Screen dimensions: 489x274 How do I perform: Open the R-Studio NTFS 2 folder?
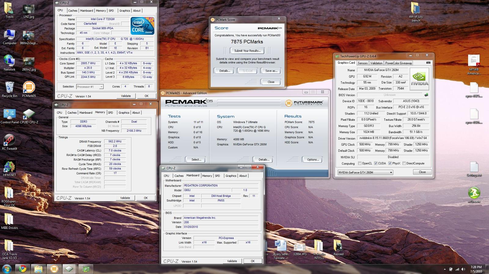point(319,249)
